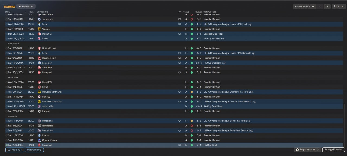Click the Wolves club badge icon
Screen dimensions: 347x156
pos(39,29)
